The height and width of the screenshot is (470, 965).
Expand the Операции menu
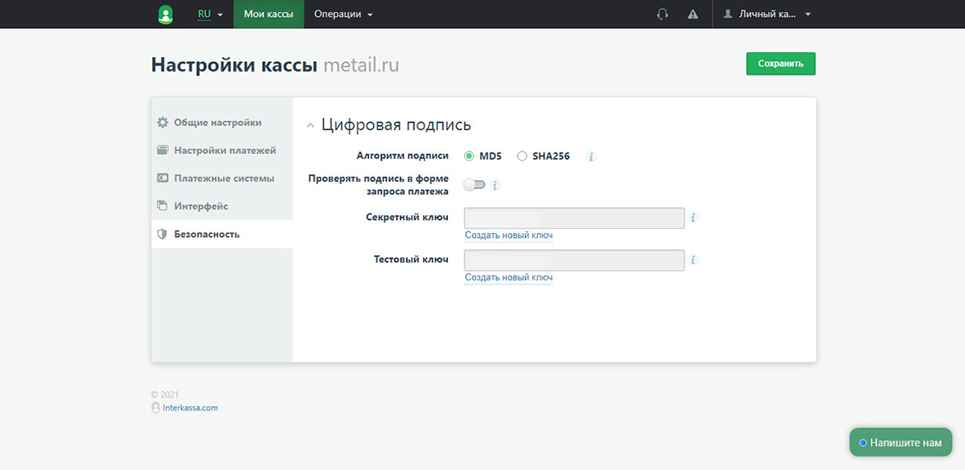343,14
